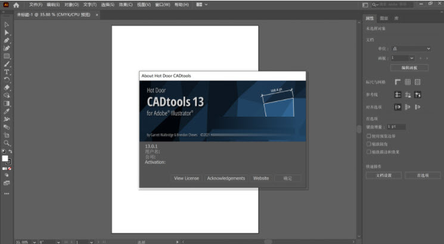Open the File(F) menu

pyautogui.click(x=36, y=5)
